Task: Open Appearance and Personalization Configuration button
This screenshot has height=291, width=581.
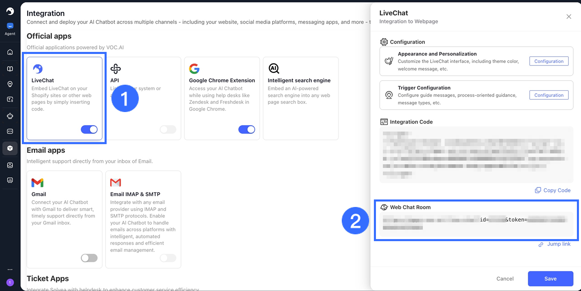Action: 549,61
